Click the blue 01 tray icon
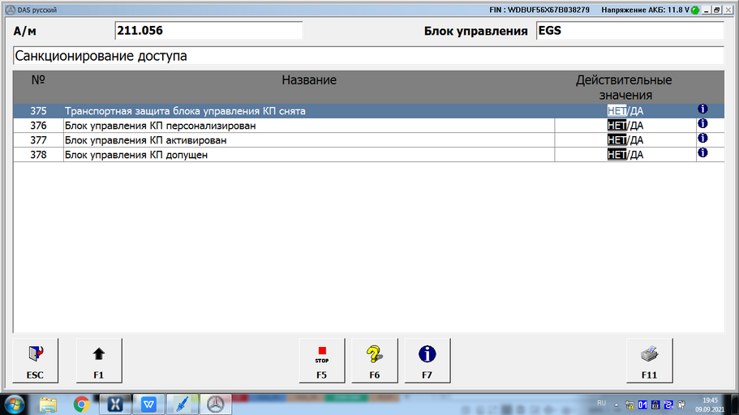 [642, 404]
